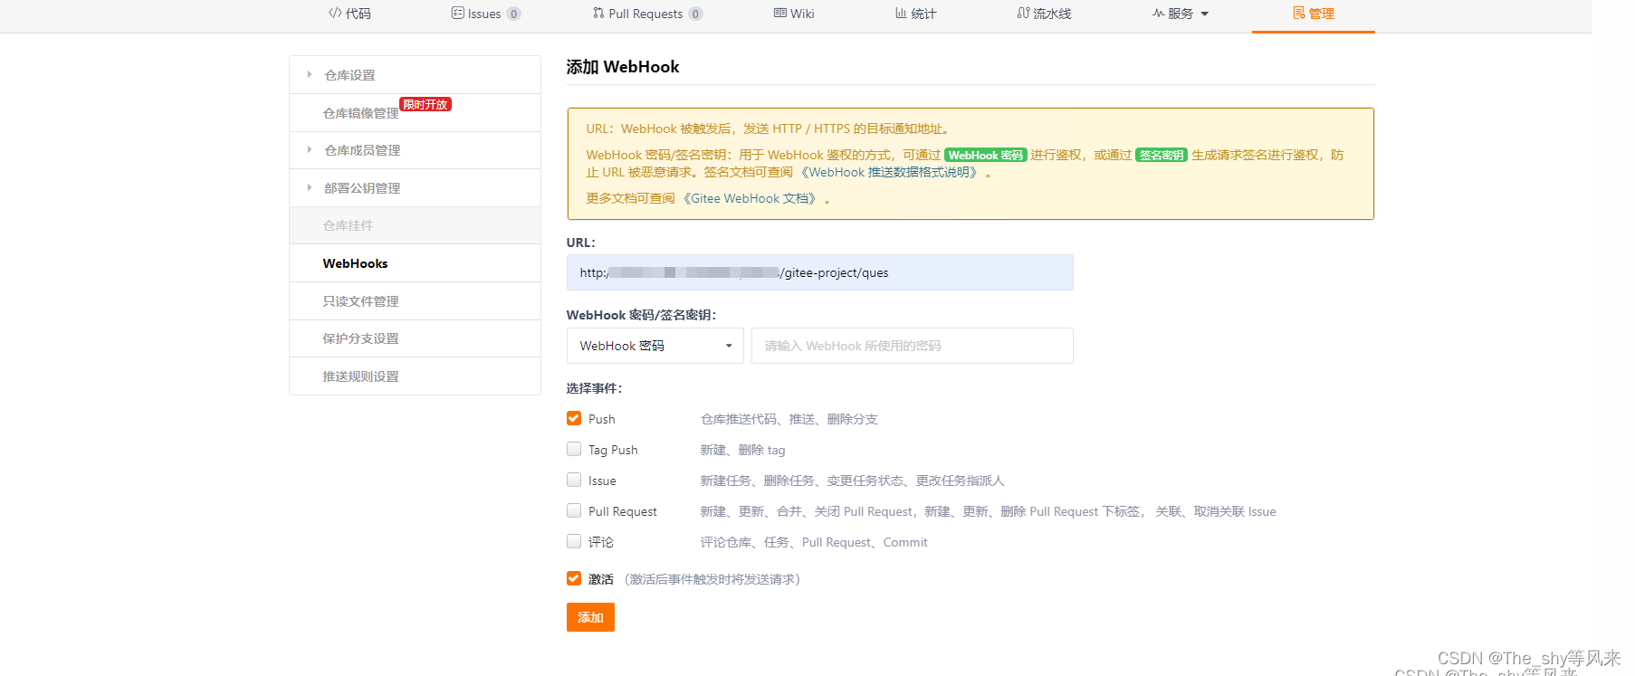Click the Tag Push label text

coord(613,450)
